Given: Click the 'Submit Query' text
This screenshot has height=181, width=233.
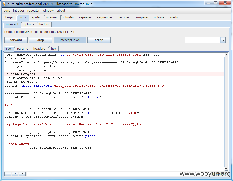Looking at the screenshot, I should click(17, 144).
